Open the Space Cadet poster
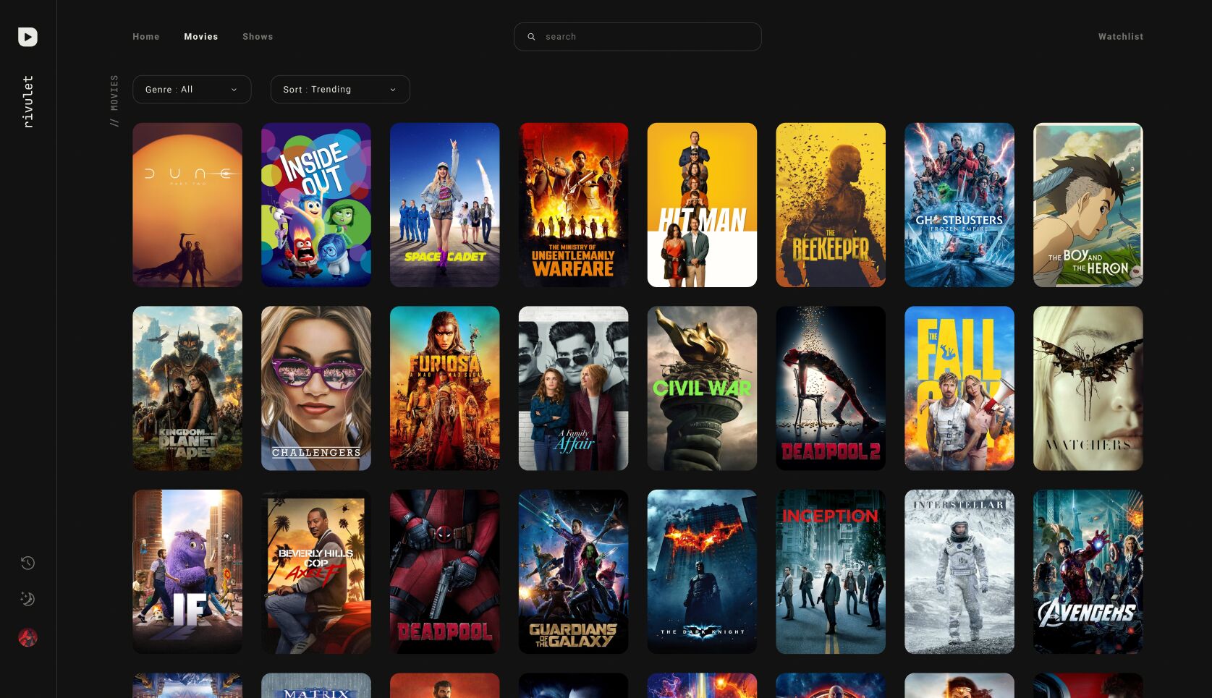 click(445, 205)
